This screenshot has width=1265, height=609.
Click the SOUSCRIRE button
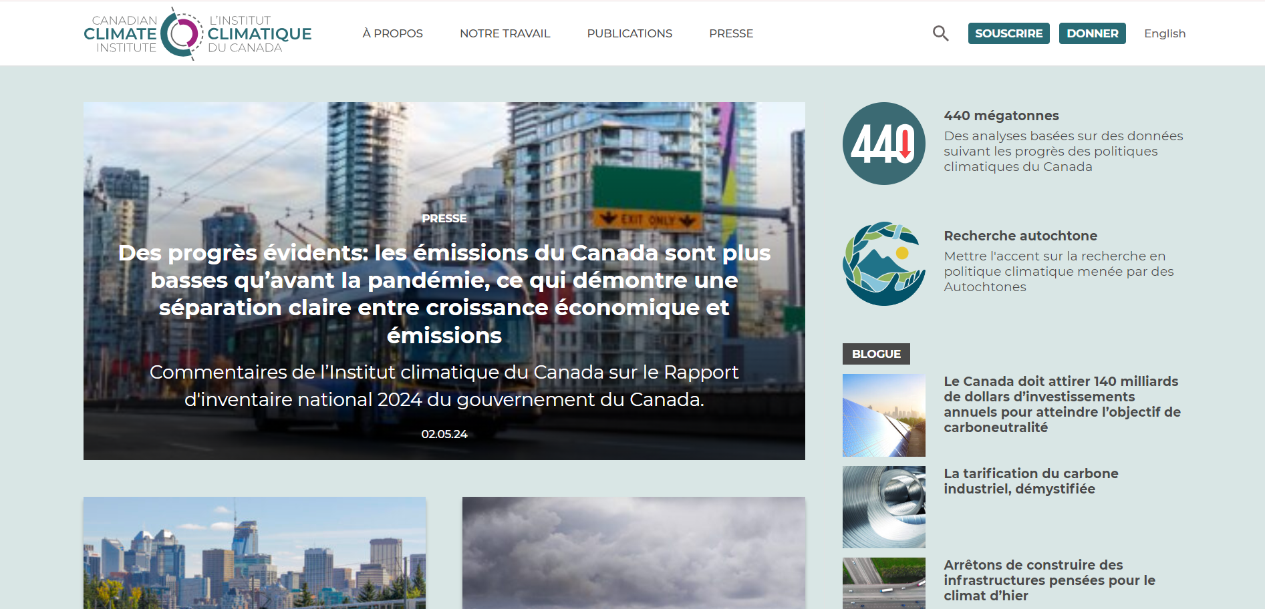point(1008,33)
